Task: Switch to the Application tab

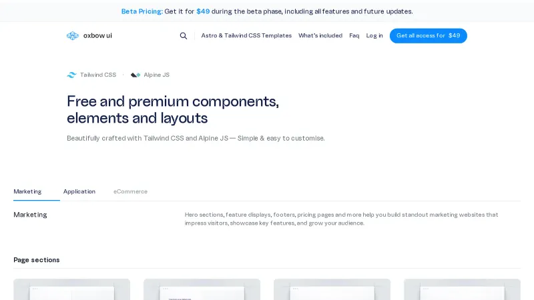Action: click(79, 191)
